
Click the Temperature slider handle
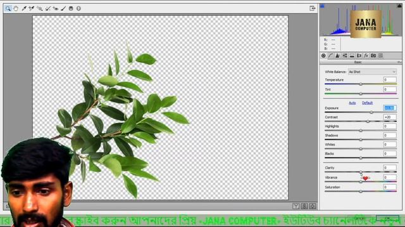pyautogui.click(x=361, y=84)
